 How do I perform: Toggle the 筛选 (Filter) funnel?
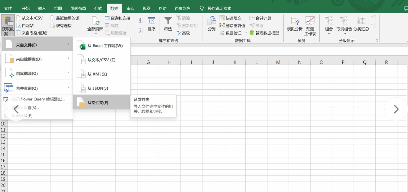click(x=168, y=24)
